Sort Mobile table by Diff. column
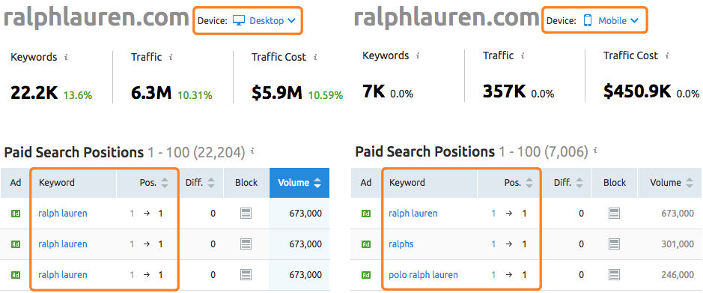Screen dimensions: 703x293 pos(579,183)
